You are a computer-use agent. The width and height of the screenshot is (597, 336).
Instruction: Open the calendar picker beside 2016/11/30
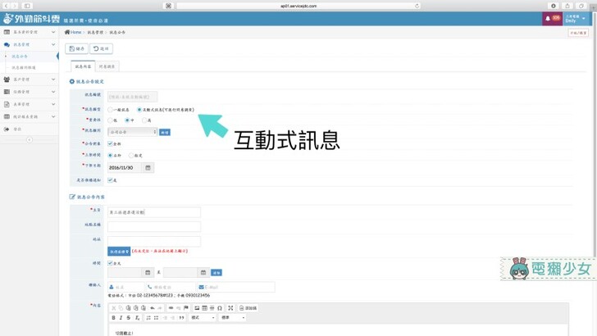coord(148,167)
